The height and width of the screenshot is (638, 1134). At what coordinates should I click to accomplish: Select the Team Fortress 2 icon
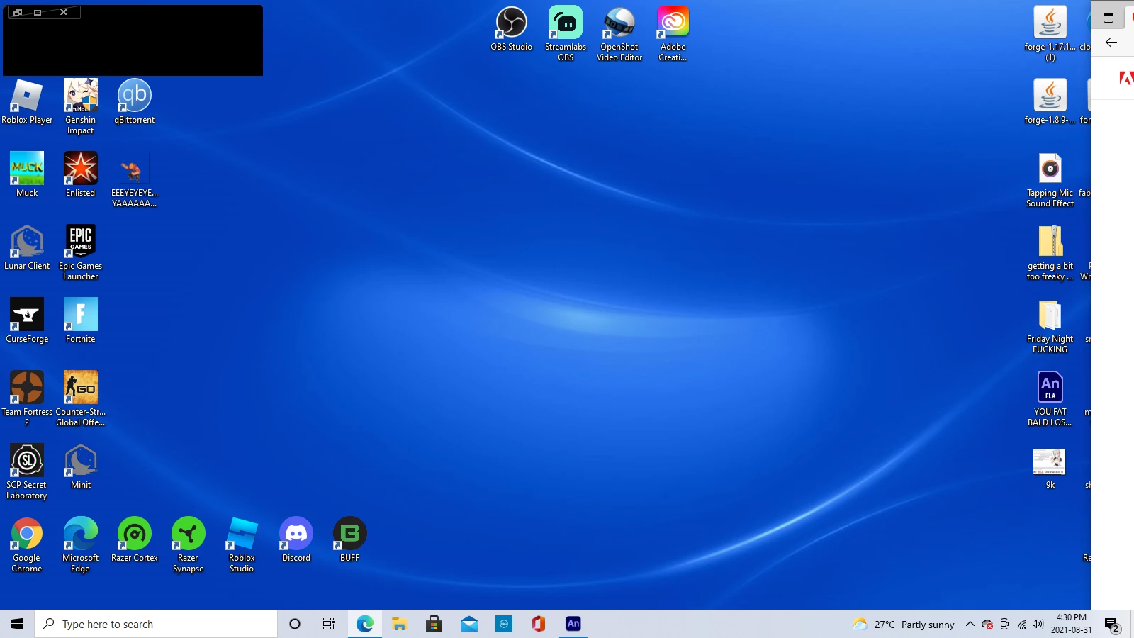click(27, 398)
